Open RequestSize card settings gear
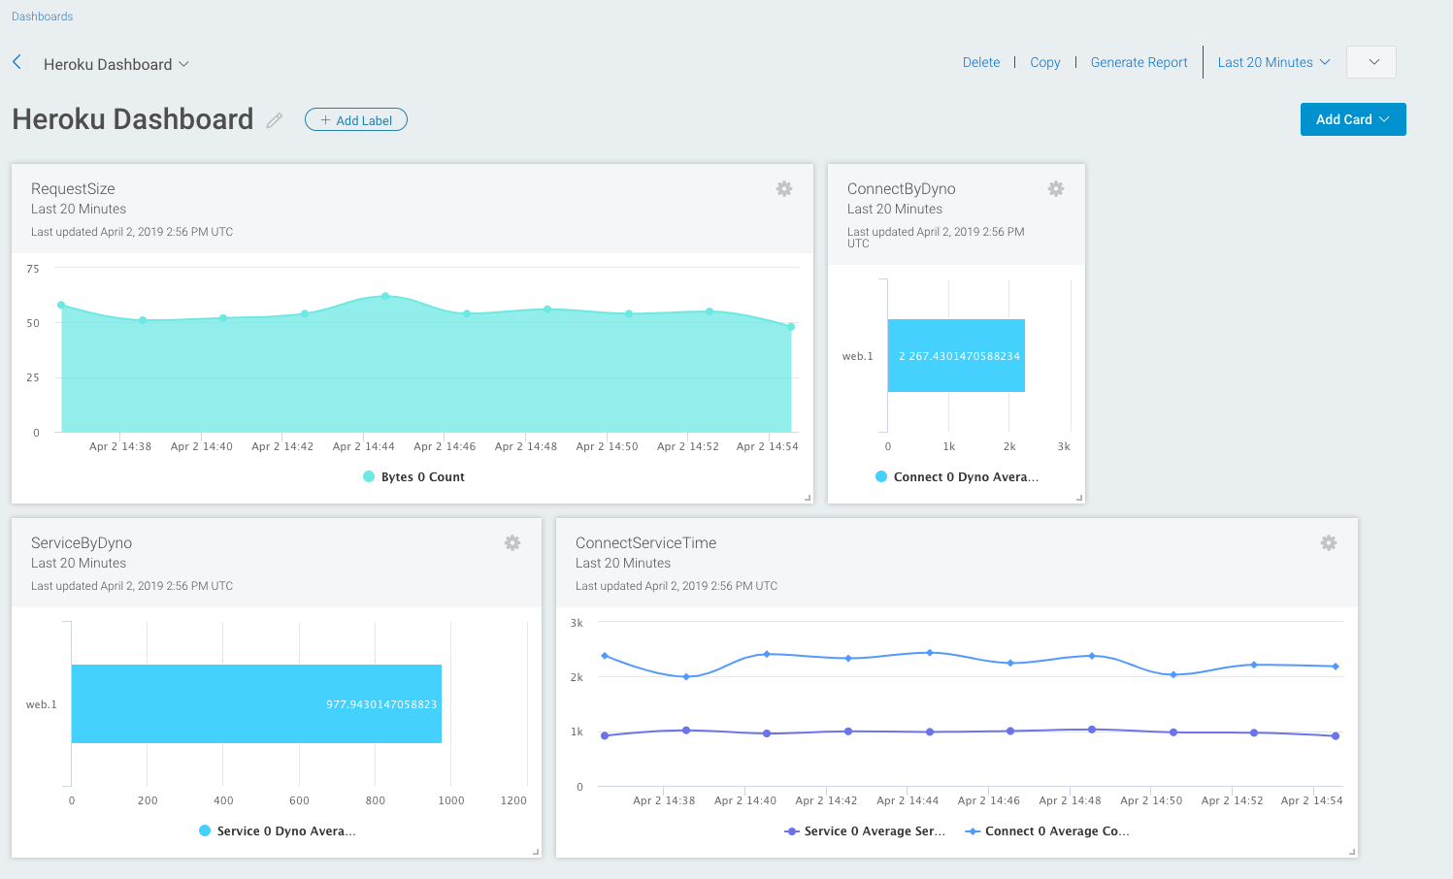 [784, 189]
